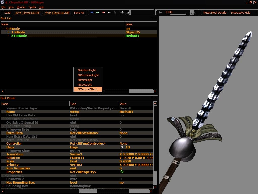Click the green eye view icon

(x=98, y=13)
